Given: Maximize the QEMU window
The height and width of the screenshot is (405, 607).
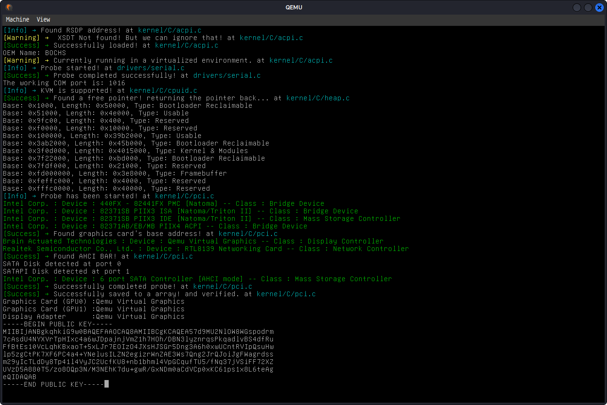Looking at the screenshot, I should [x=588, y=7].
